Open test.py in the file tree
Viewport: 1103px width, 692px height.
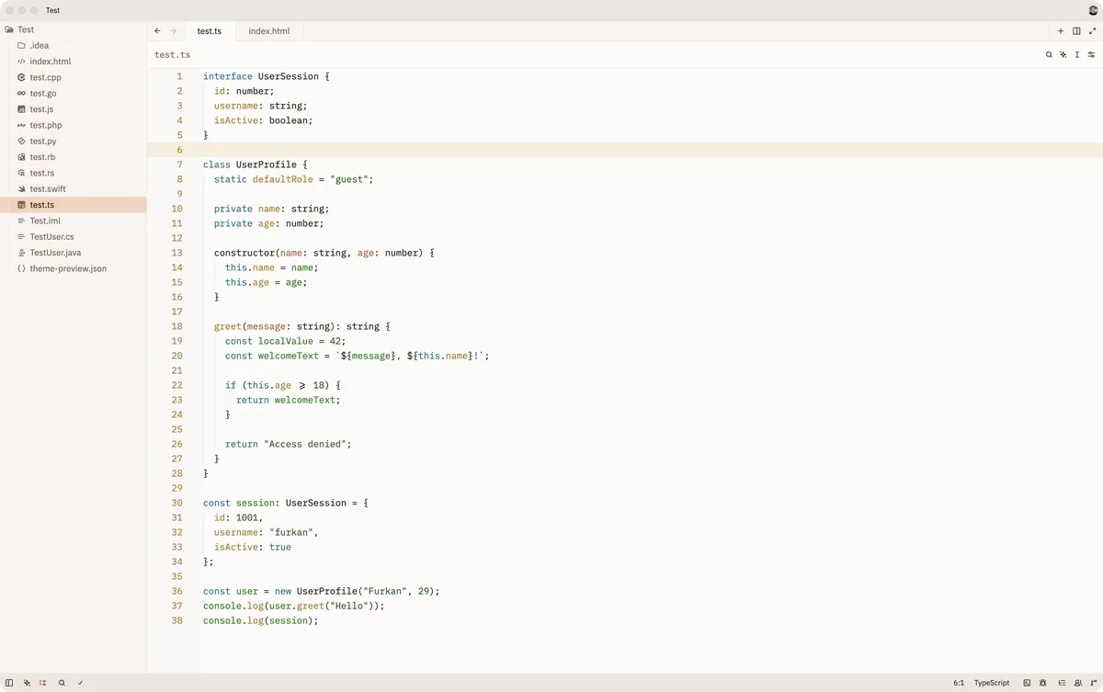point(74,142)
